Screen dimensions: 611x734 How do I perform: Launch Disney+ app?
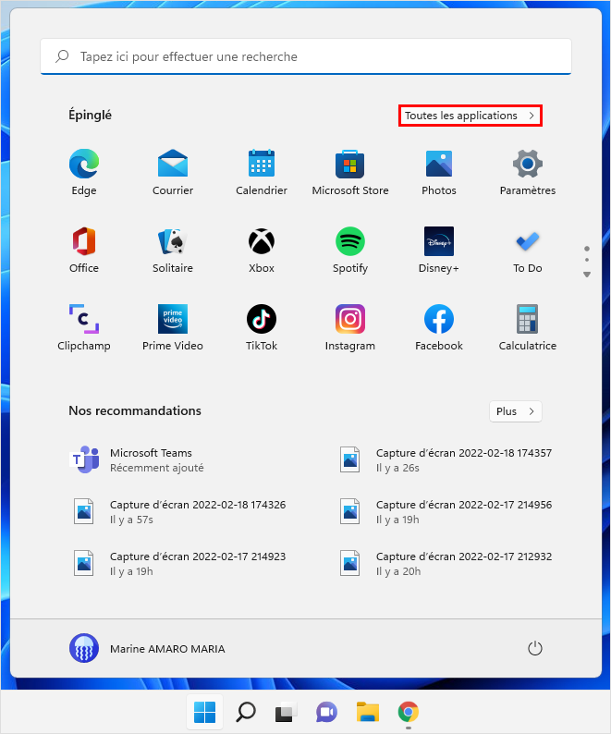439,250
